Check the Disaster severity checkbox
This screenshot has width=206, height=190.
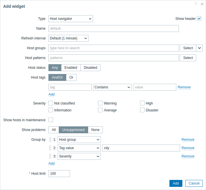coord(142,110)
